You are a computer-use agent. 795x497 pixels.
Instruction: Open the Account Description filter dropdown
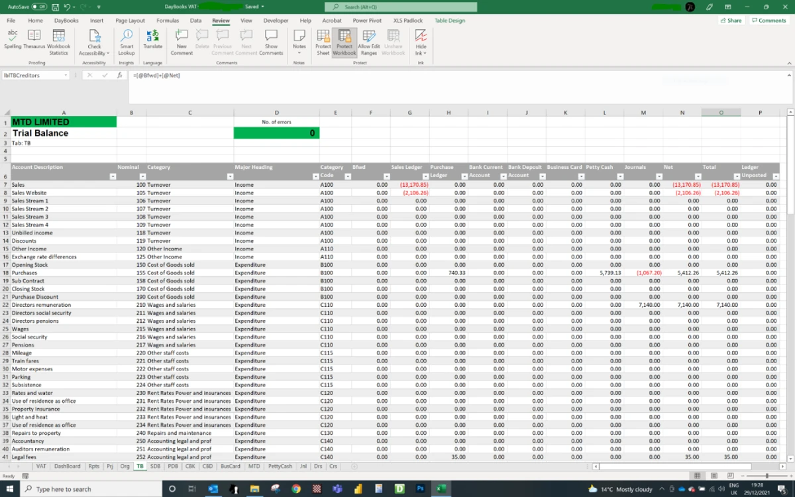pyautogui.click(x=113, y=176)
